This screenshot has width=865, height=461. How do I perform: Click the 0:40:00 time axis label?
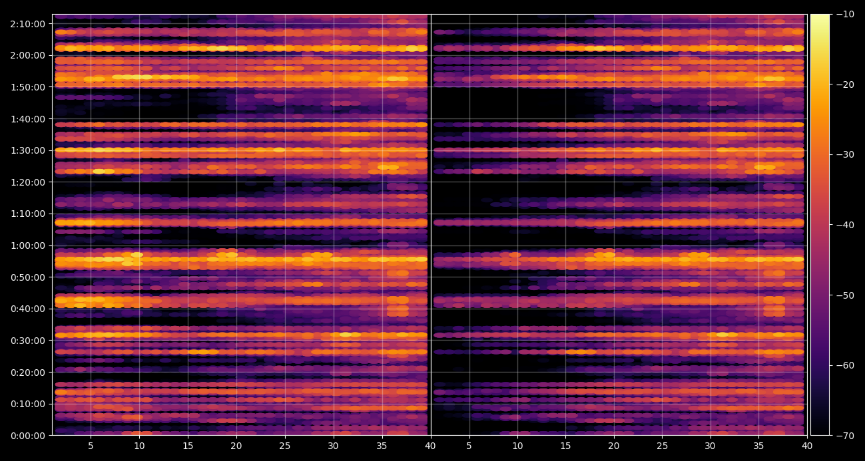(x=28, y=309)
